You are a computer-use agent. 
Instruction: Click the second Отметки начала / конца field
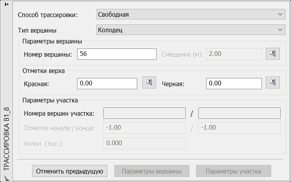(x=239, y=128)
